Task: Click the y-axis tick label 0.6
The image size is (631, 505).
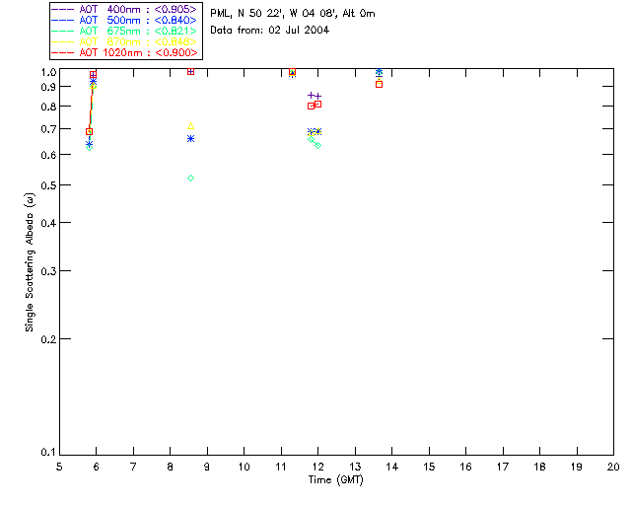Action: pos(48,155)
